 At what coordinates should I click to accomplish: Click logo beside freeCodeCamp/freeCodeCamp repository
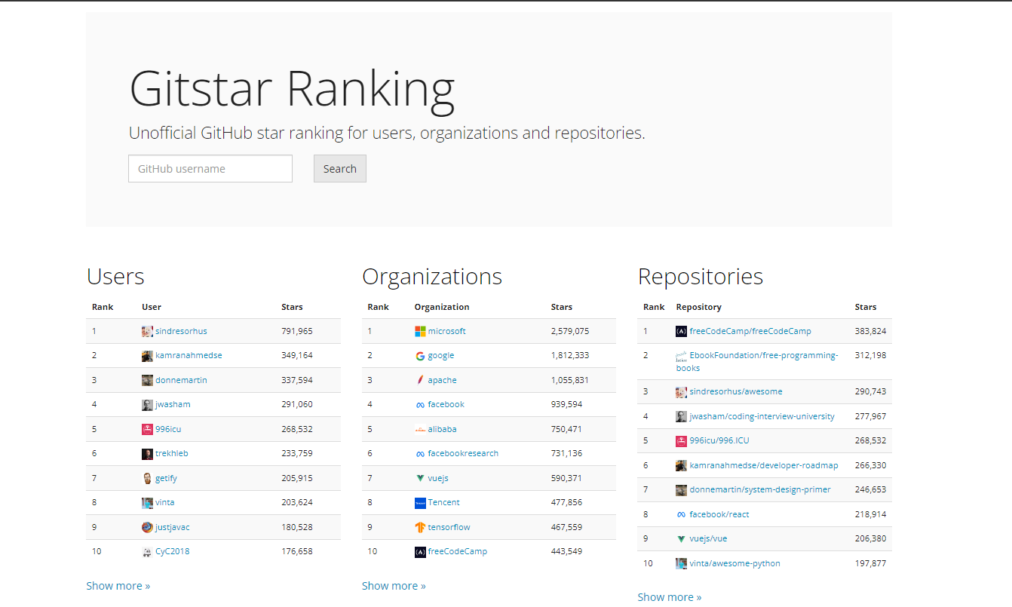pyautogui.click(x=682, y=331)
